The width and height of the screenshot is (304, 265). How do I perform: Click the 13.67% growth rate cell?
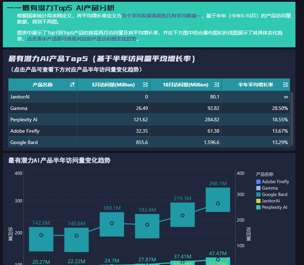[x=256, y=131]
